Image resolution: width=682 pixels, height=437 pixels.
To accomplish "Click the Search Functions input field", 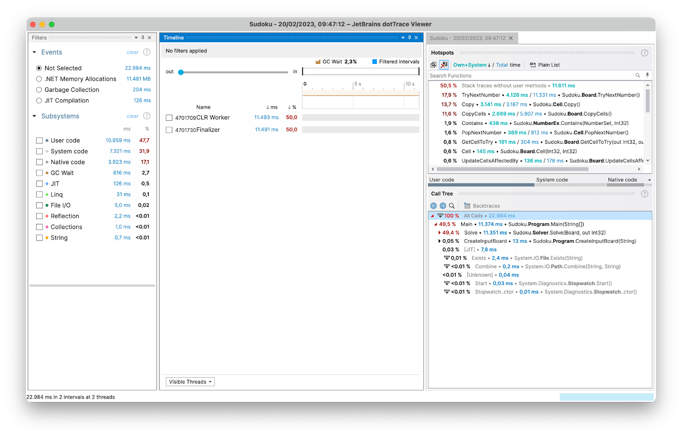I will tap(531, 75).
